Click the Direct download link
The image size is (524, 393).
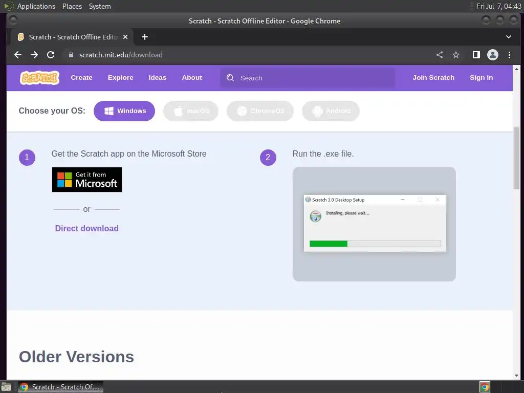87,228
